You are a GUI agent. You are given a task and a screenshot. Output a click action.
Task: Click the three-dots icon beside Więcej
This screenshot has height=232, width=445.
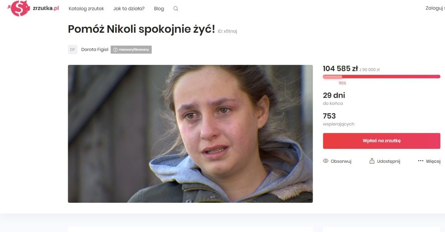[421, 161]
